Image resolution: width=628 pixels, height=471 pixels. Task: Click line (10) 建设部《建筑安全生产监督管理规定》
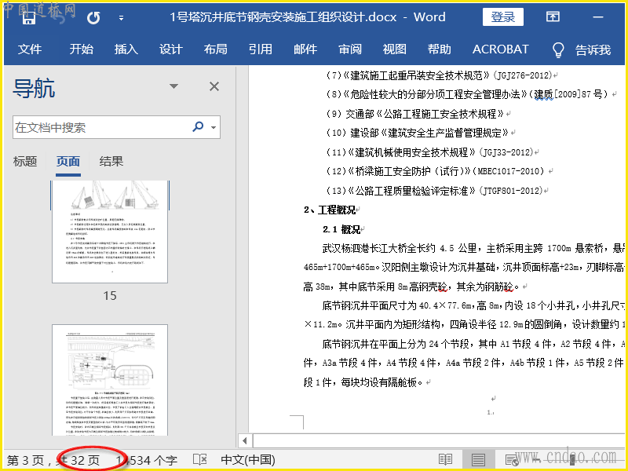[x=418, y=133]
